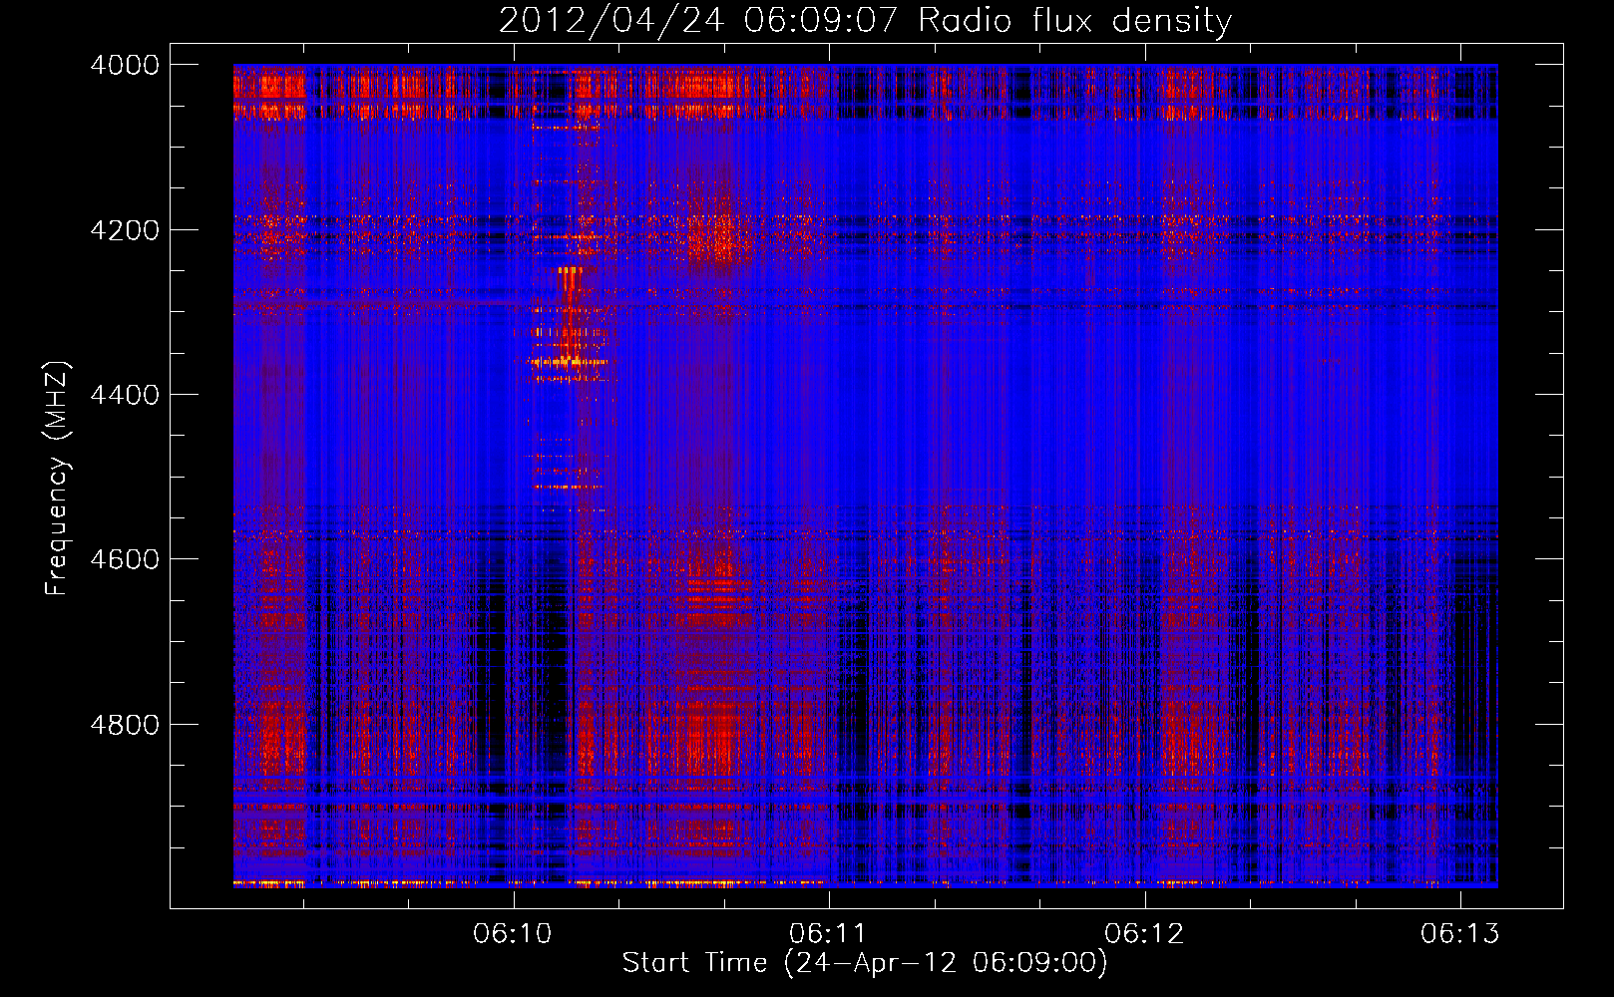The height and width of the screenshot is (997, 1614).
Task: Click the plot title "2012/04/24 06:09:07 Radio flux density"
Action: point(865,20)
